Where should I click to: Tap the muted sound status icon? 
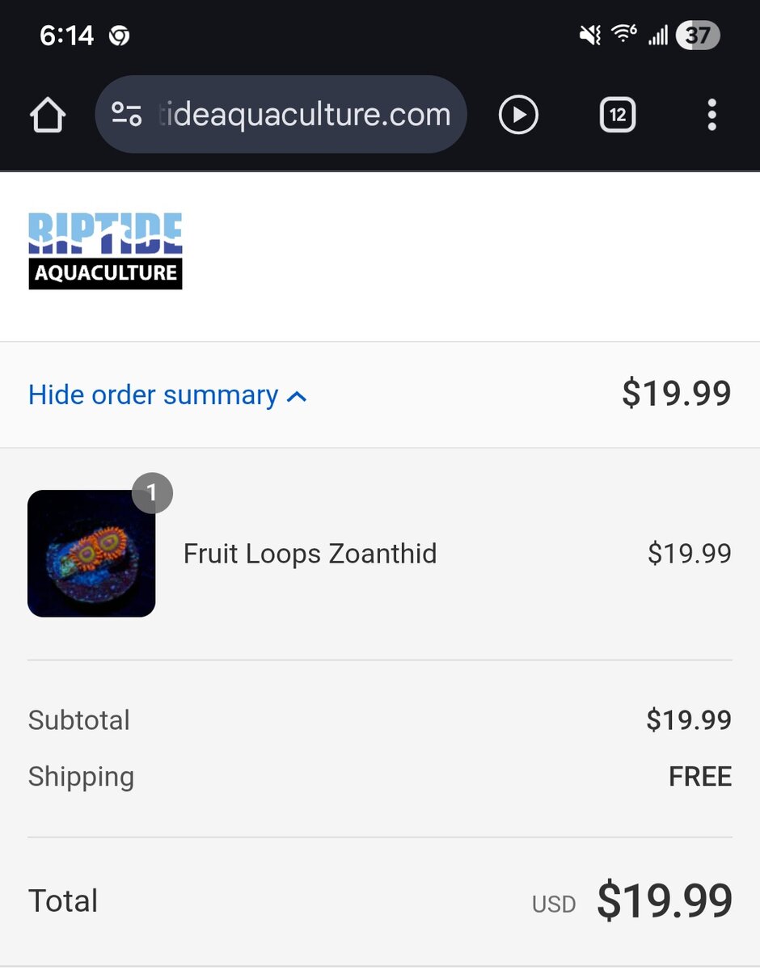coord(590,35)
